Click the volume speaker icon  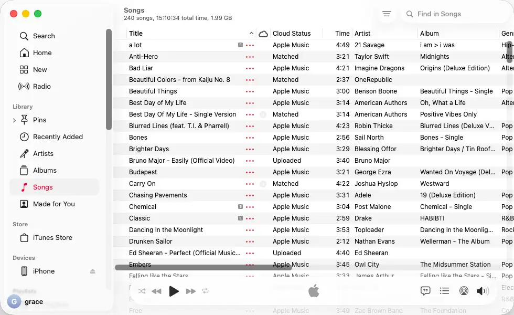pos(482,291)
